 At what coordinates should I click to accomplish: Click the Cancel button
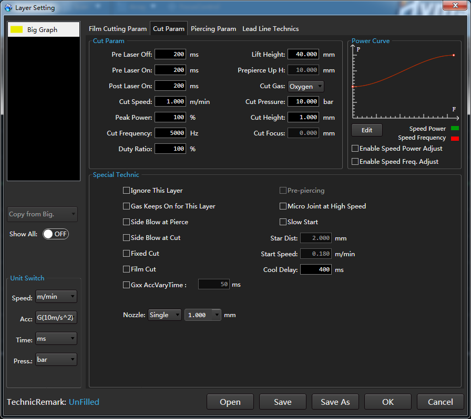coord(441,402)
